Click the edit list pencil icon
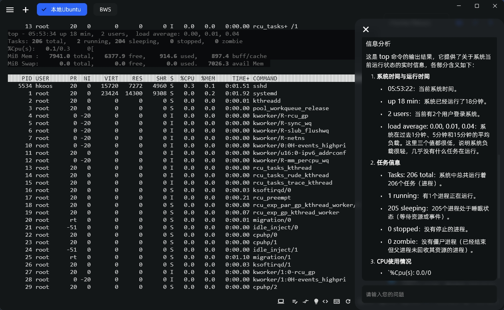The height and width of the screenshot is (310, 504). [x=295, y=301]
